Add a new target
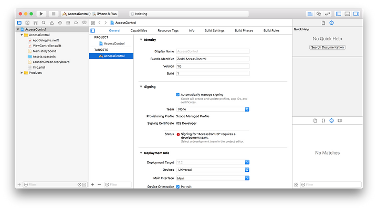Screen dimensions: 378x210 (x=92, y=184)
